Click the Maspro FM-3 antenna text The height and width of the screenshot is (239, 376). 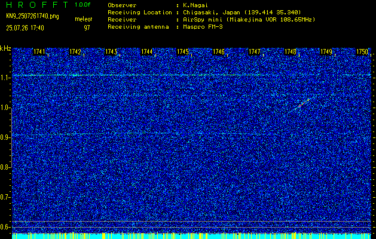click(203, 27)
